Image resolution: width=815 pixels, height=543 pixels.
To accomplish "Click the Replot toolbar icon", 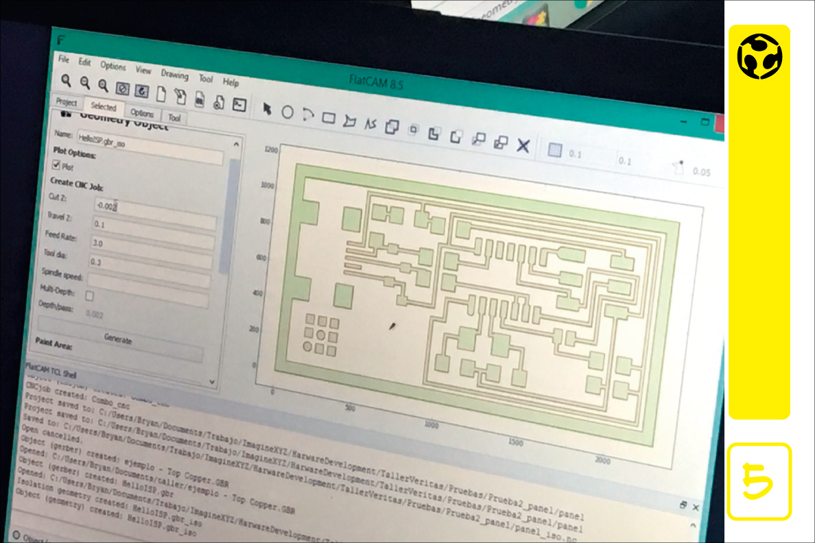I will click(141, 91).
